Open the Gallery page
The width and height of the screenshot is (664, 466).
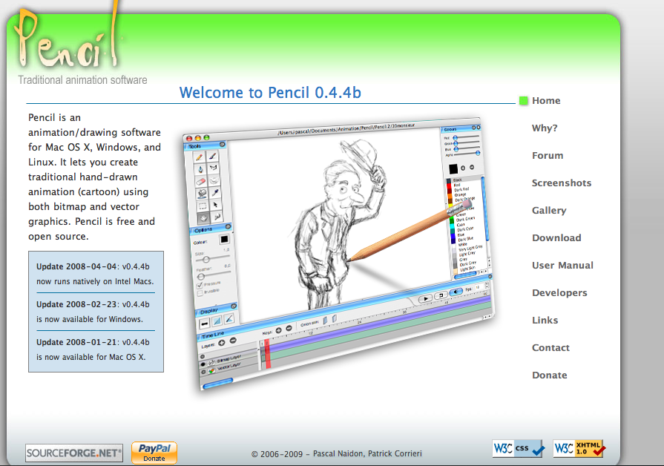[x=549, y=211]
